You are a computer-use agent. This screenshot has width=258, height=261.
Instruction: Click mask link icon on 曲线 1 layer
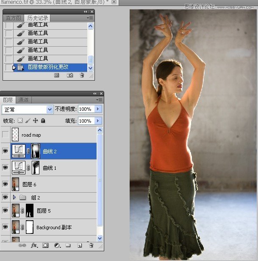click(28, 168)
